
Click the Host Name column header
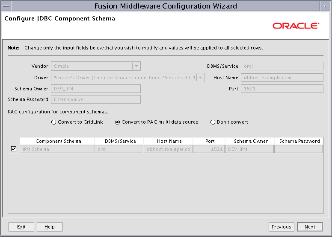tap(168, 141)
